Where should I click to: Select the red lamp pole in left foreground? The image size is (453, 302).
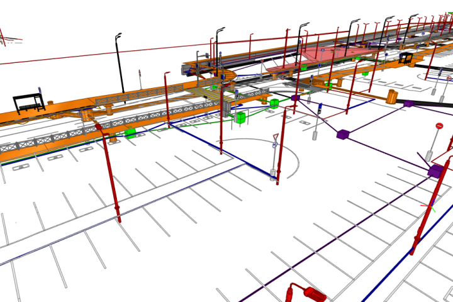111,176
